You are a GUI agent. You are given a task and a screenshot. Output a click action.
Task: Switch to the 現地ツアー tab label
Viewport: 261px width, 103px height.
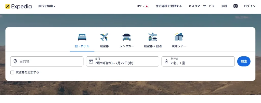179,46
